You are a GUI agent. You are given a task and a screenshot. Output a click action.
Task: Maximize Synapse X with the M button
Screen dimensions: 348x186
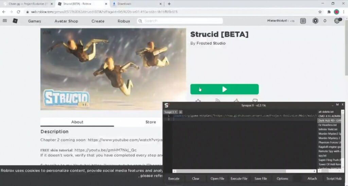click(337, 104)
